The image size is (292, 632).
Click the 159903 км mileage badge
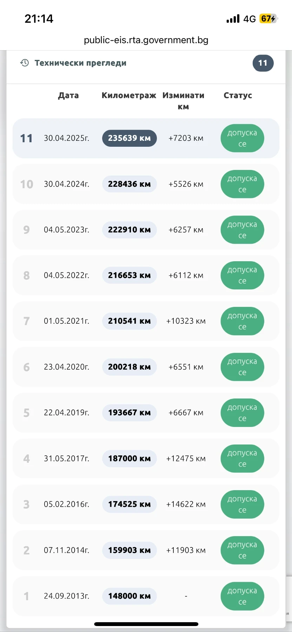pos(129,550)
